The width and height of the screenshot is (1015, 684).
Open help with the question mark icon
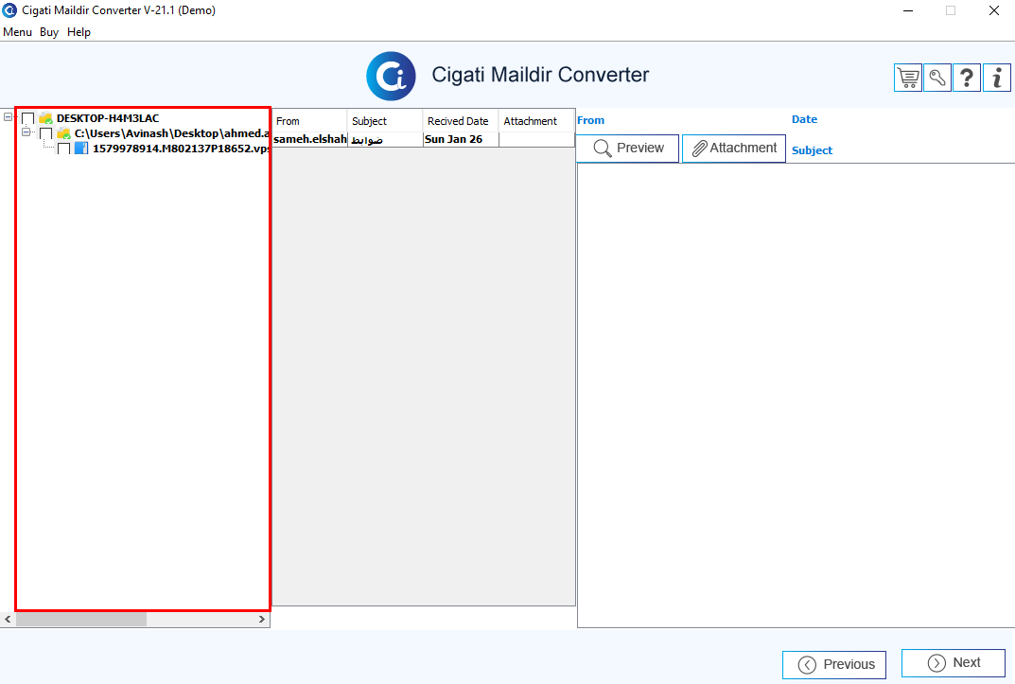[967, 78]
